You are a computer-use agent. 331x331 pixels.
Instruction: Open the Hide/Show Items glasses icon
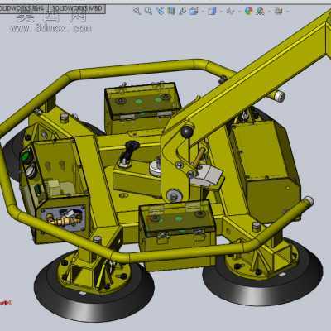[x=230, y=11]
